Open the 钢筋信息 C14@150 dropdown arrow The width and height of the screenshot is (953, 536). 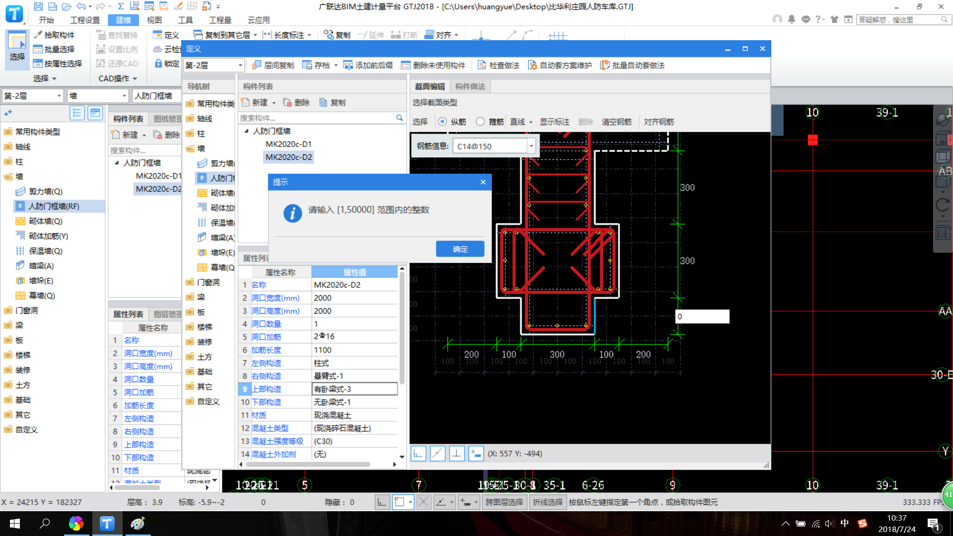pos(531,146)
